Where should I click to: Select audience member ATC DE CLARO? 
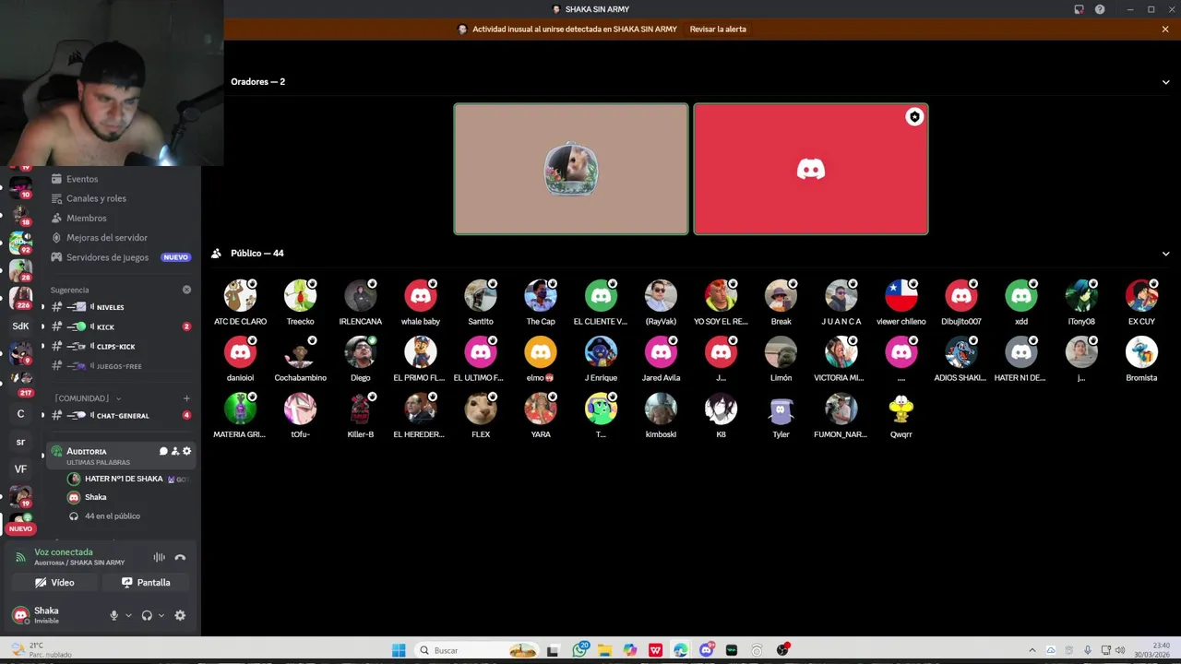(240, 302)
